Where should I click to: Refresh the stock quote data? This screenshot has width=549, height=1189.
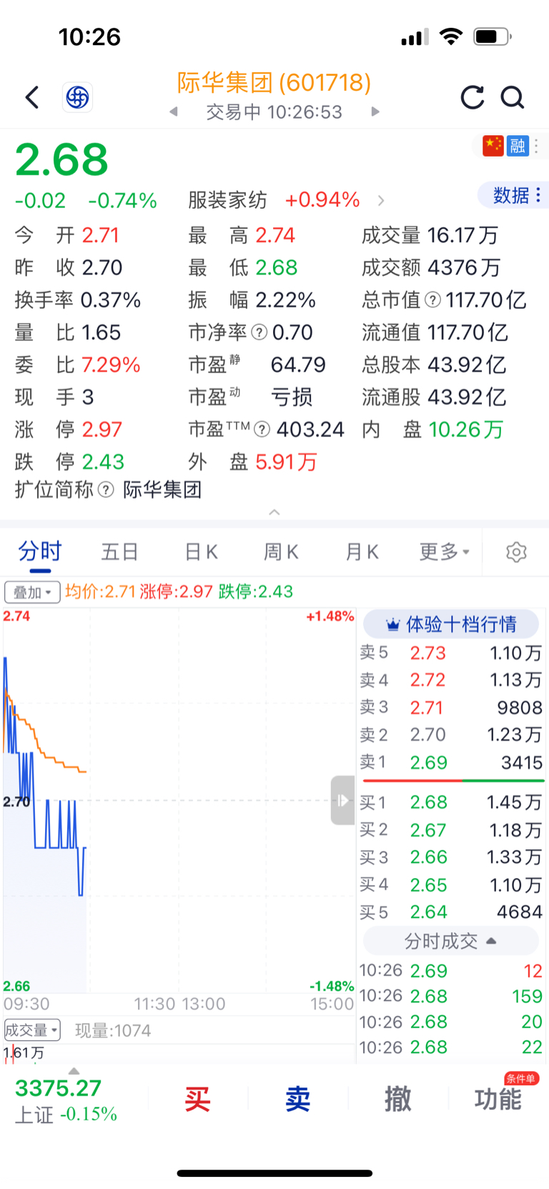(x=472, y=97)
